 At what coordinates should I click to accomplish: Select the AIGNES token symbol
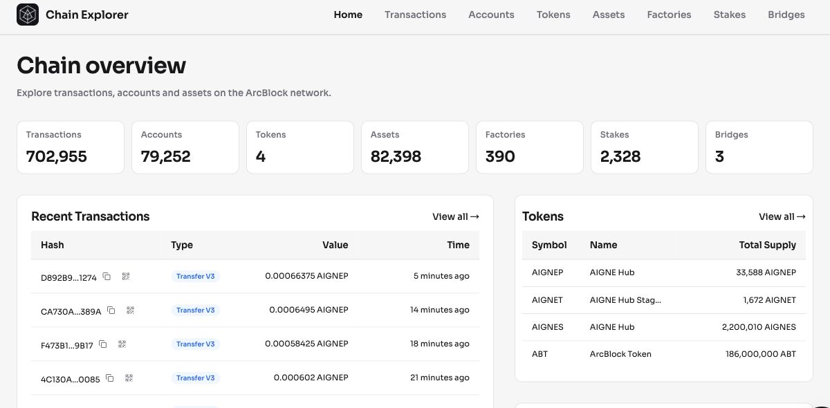pos(548,327)
